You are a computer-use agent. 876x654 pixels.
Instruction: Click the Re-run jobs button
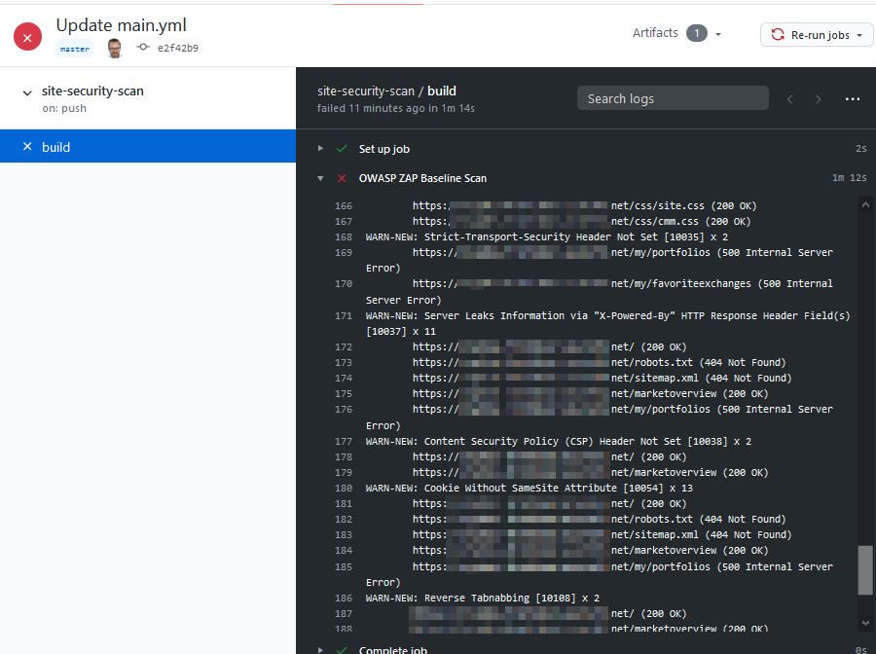(x=816, y=35)
